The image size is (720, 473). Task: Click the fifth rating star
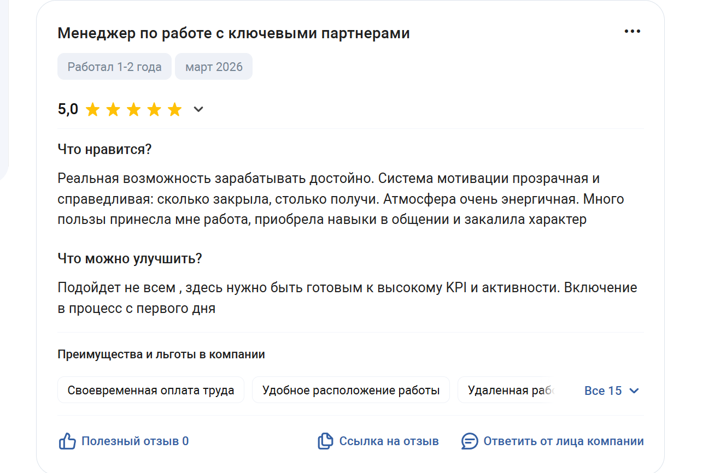click(x=174, y=110)
